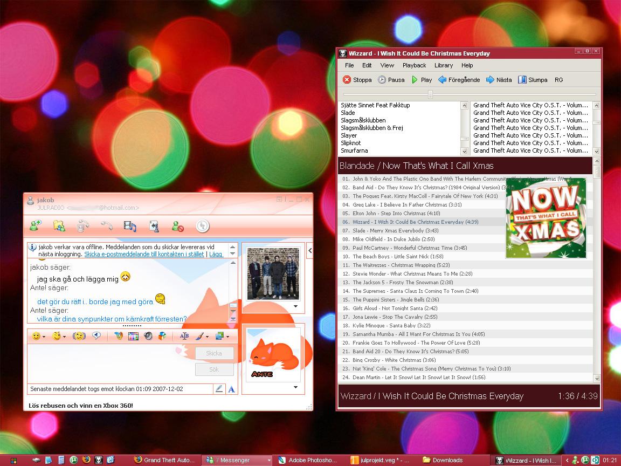The image size is (621, 466).
Task: Stop playback with the Stoppa button
Action: [x=357, y=80]
